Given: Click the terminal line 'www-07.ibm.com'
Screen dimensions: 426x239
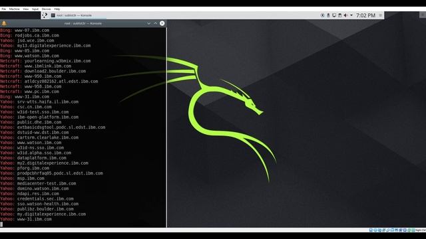Looking at the screenshot, I should point(25,31).
